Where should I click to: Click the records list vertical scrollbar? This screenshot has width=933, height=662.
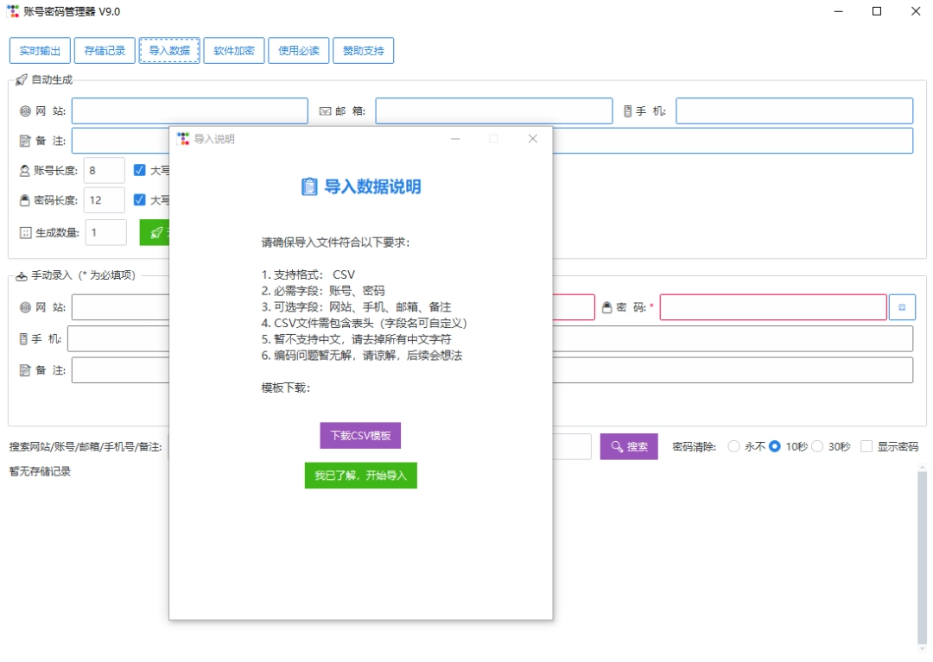[922, 558]
